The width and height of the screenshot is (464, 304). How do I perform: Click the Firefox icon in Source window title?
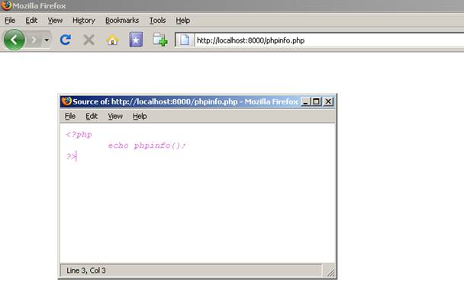pyautogui.click(x=66, y=101)
